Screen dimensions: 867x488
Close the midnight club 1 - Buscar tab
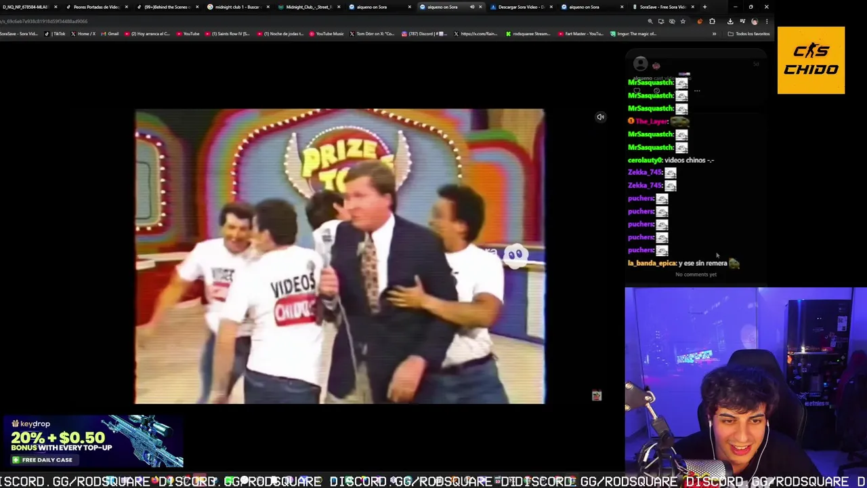[268, 7]
